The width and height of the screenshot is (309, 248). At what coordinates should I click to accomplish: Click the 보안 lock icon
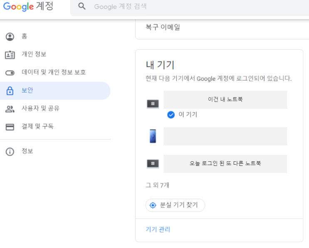(x=10, y=91)
